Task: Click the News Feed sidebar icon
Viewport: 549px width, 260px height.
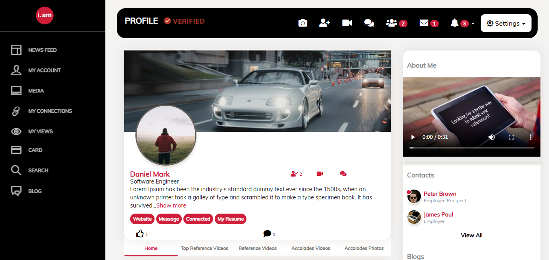Action: 16,50
